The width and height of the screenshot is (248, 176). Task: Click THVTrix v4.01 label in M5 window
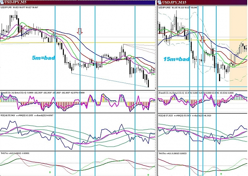[x=15, y=153]
